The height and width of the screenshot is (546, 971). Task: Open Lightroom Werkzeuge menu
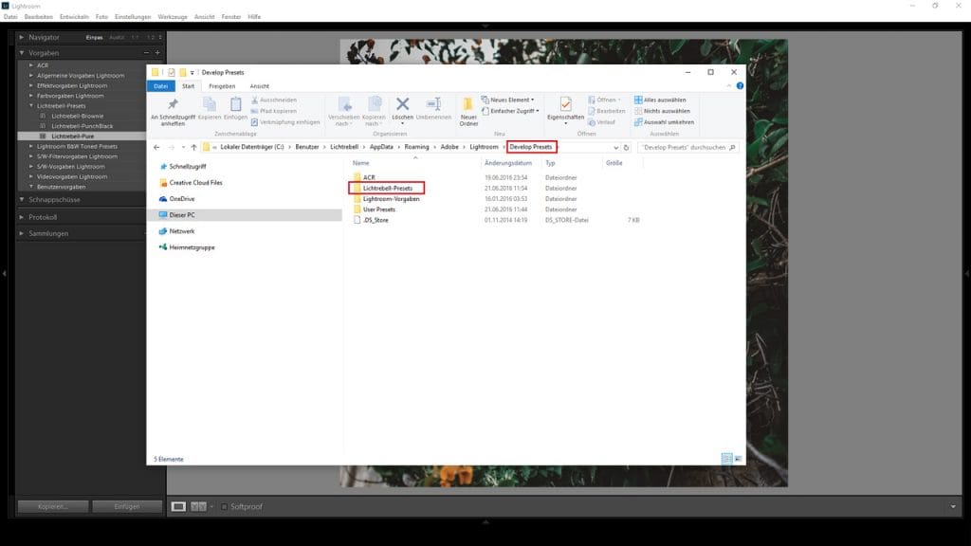coord(173,17)
